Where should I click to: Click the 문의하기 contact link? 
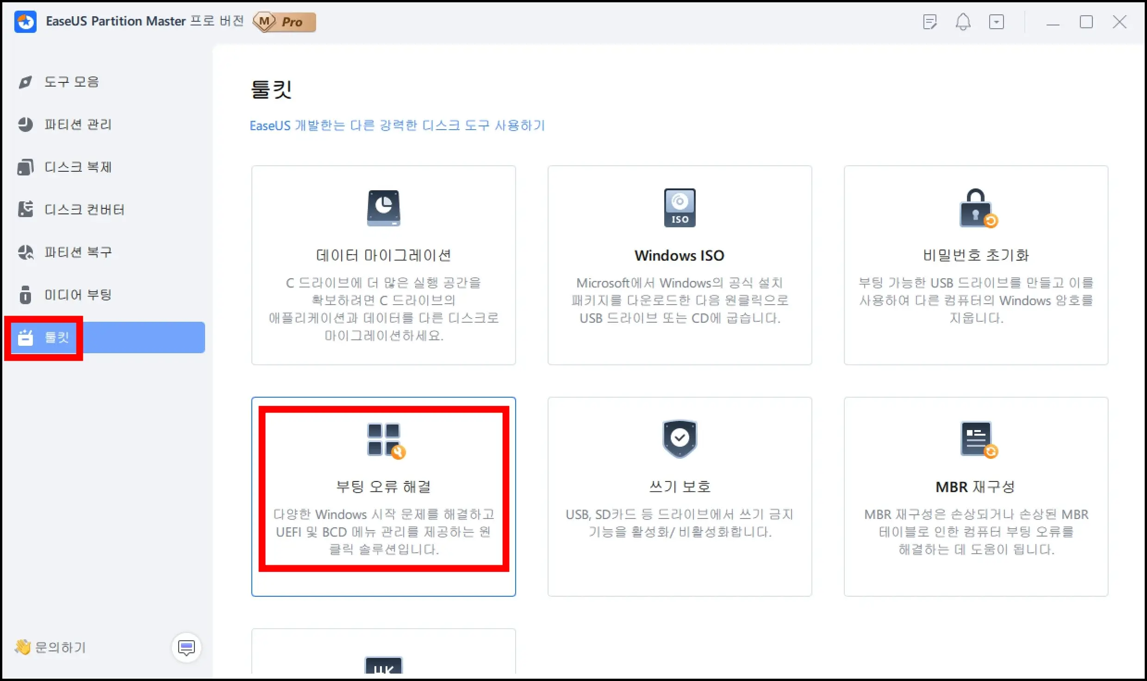tap(60, 647)
